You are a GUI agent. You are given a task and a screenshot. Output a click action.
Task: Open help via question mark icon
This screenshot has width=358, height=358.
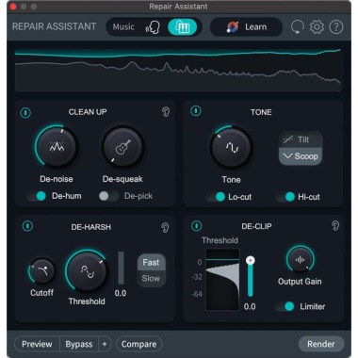[x=336, y=27]
